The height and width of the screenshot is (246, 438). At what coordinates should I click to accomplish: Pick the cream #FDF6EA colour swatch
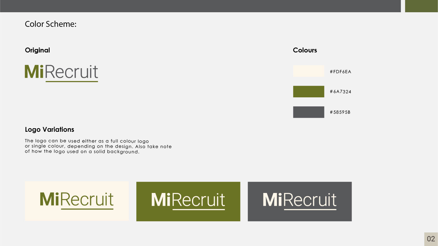[308, 71]
